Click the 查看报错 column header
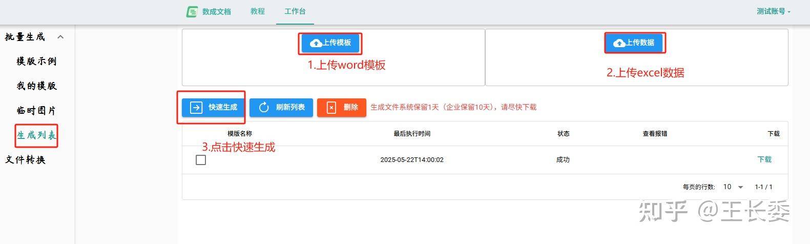 click(655, 134)
